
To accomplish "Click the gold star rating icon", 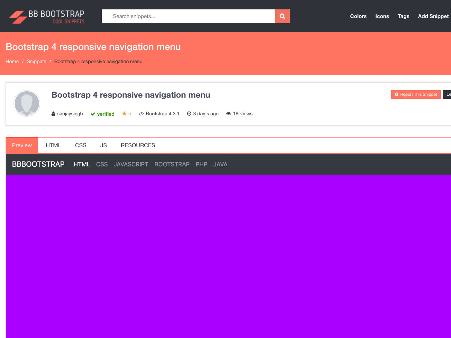I will pyautogui.click(x=124, y=114).
